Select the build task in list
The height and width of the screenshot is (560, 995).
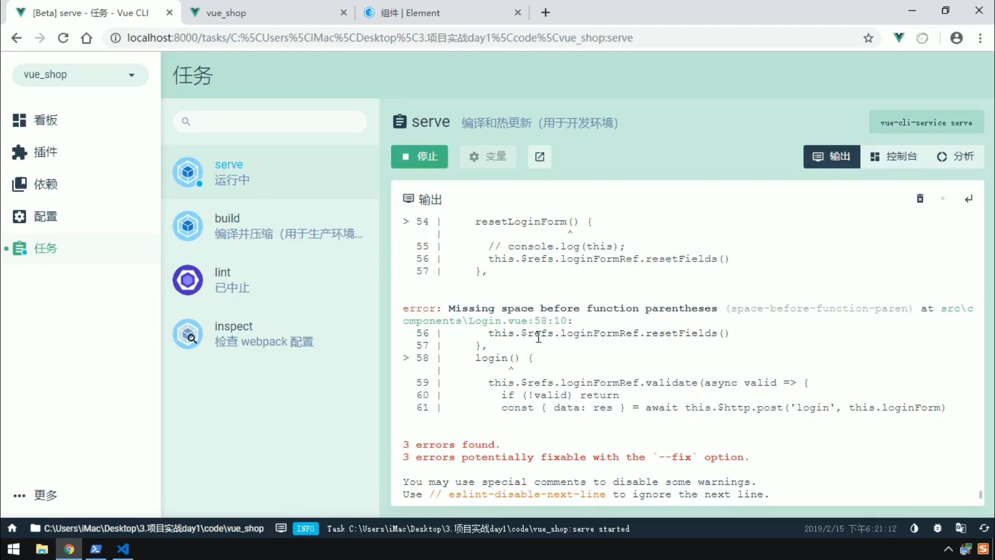[270, 226]
